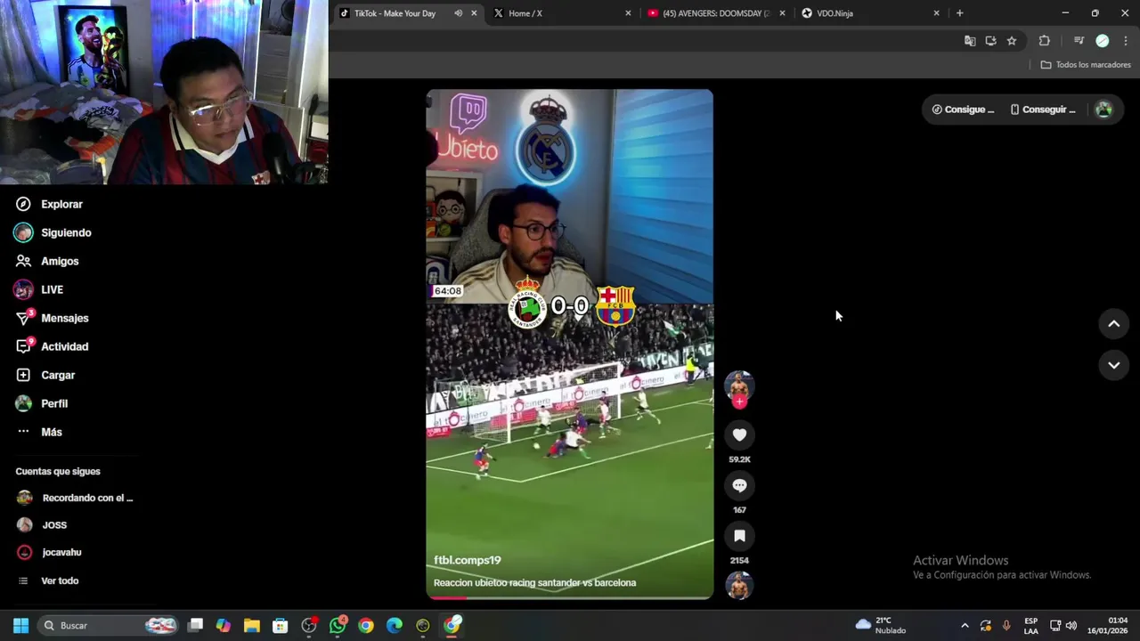1140x641 pixels.
Task: Like the video with heart icon
Action: [x=739, y=434]
